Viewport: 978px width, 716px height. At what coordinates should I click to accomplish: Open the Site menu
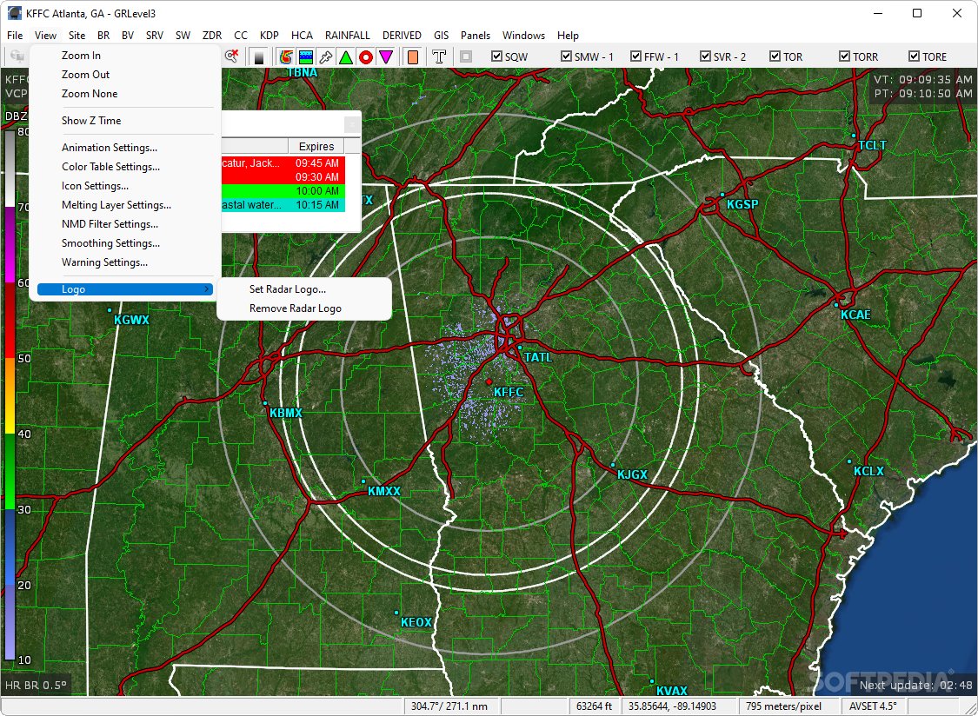pyautogui.click(x=77, y=36)
